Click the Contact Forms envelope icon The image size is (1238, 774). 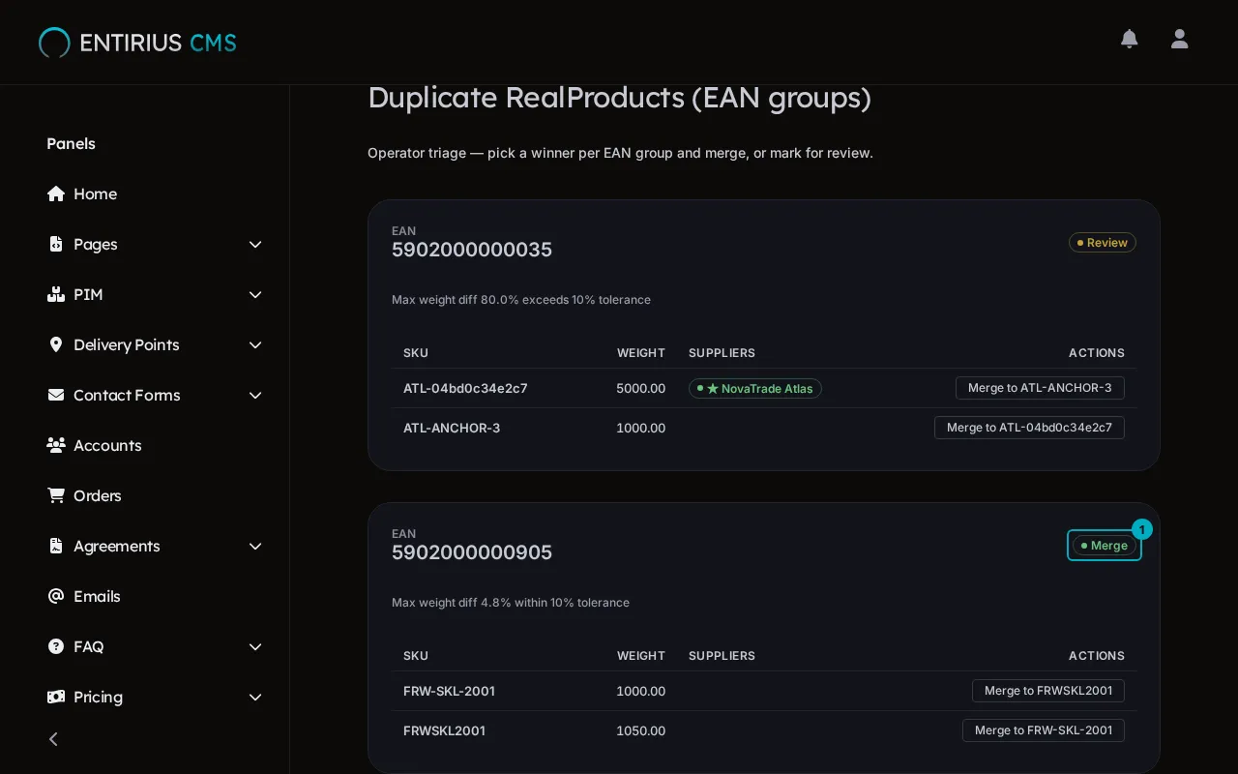56,395
